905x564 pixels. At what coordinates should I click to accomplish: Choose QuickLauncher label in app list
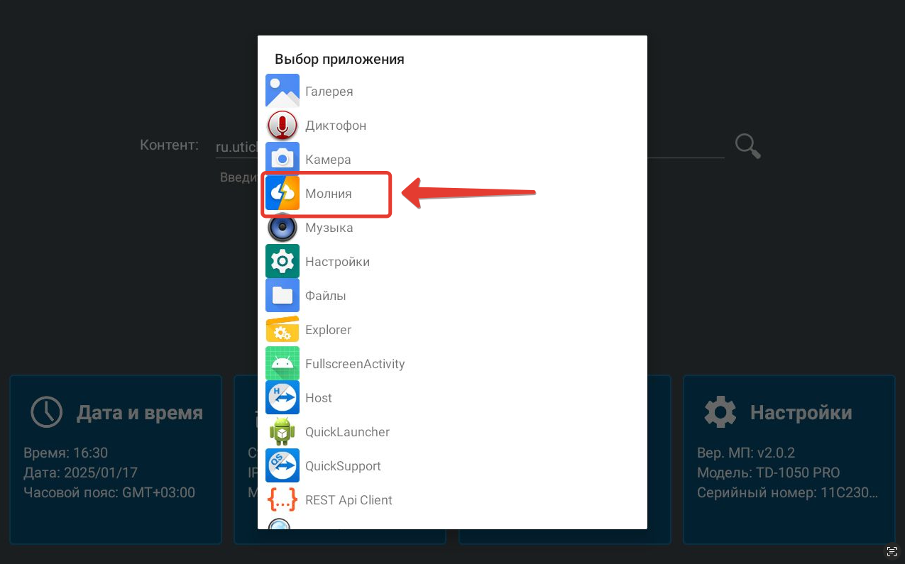coord(348,432)
